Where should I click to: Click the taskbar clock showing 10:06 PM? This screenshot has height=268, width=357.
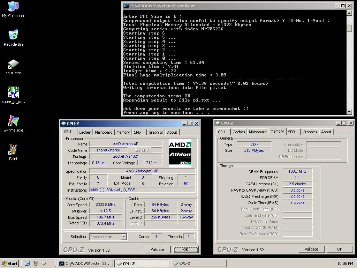(x=345, y=263)
